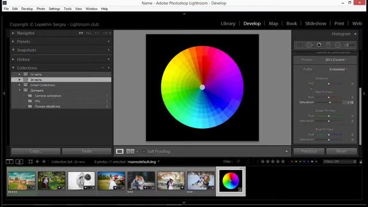This screenshot has height=207, width=368.
Task: Collapse the right panel group
Action: (x=364, y=93)
